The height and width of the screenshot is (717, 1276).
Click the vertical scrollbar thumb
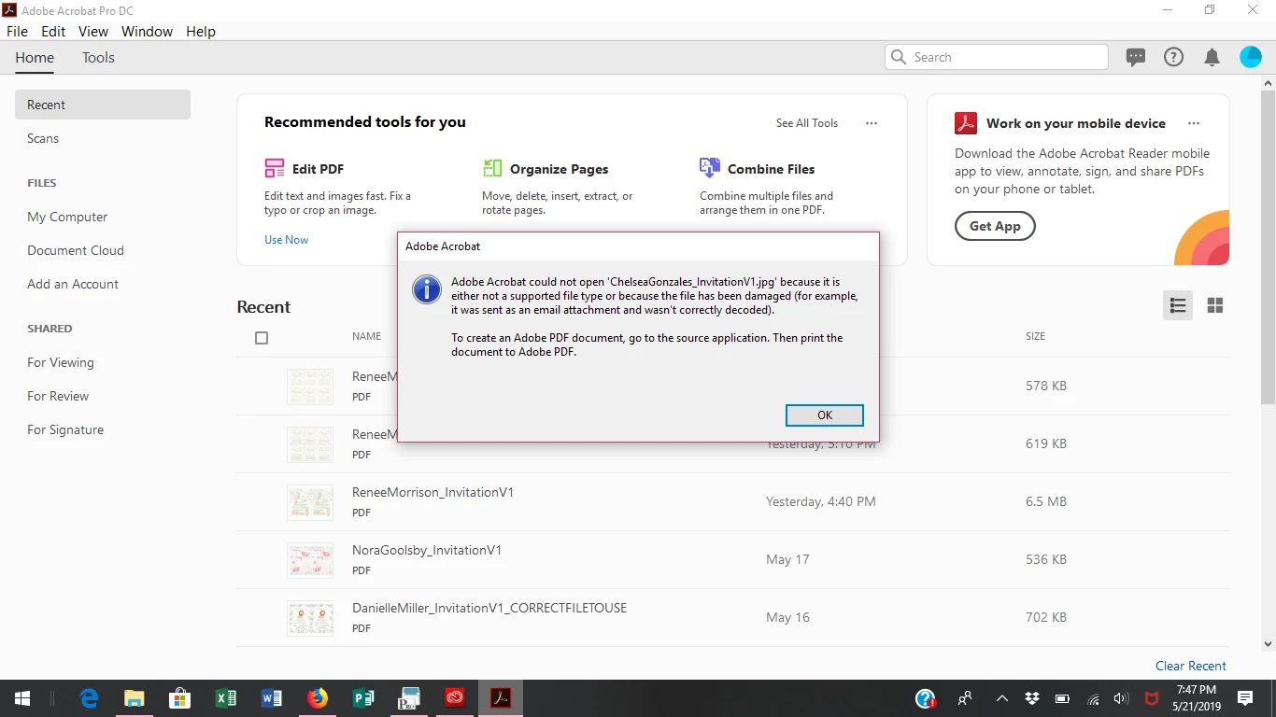coord(1268,247)
